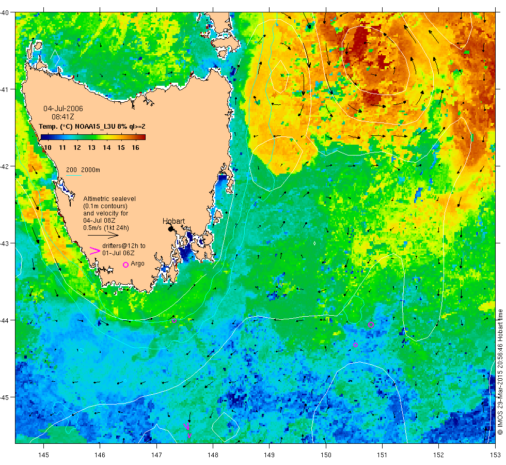Click longitude axis label 149
The width and height of the screenshot is (506, 465).
[x=270, y=455]
